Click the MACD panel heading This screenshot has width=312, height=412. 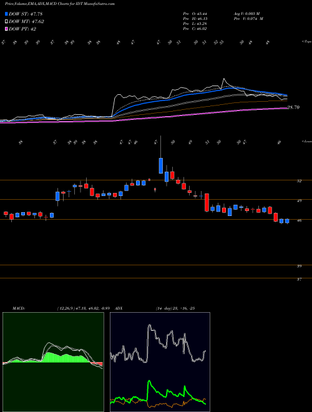(x=18, y=308)
